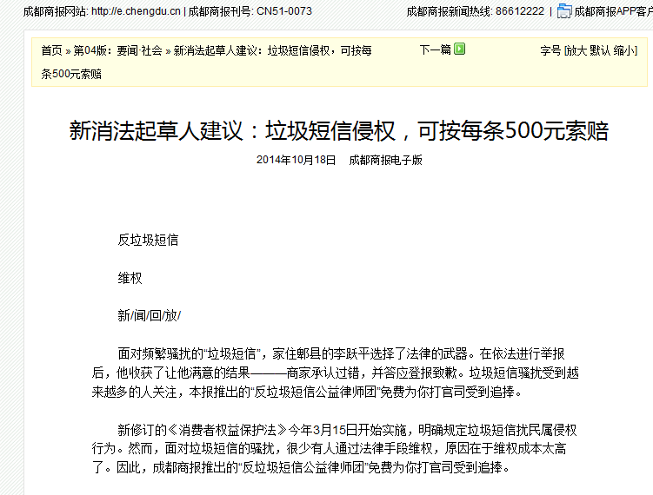Reset font size with 默认

(600, 50)
